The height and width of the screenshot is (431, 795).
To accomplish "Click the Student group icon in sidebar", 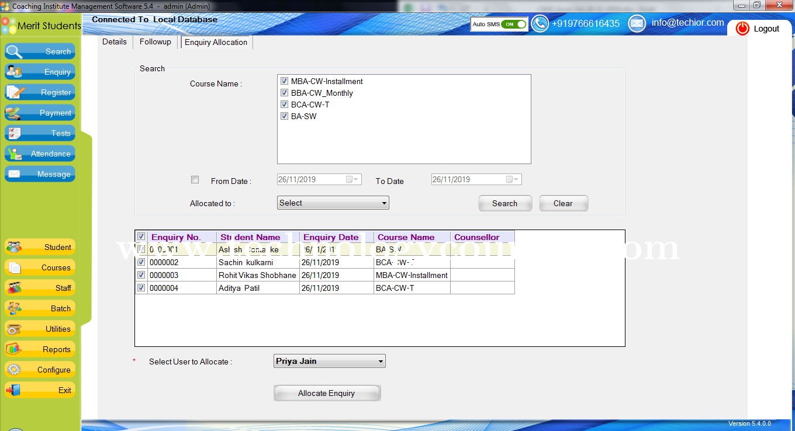I will click(14, 247).
